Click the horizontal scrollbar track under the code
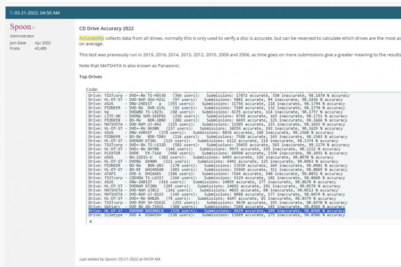Screen dimensions: 401x267 point(245,221)
